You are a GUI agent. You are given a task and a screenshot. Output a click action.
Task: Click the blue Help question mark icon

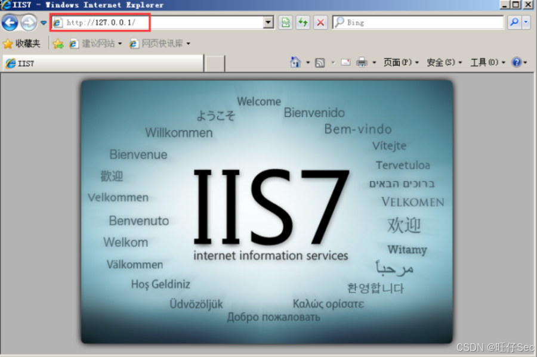coord(517,62)
